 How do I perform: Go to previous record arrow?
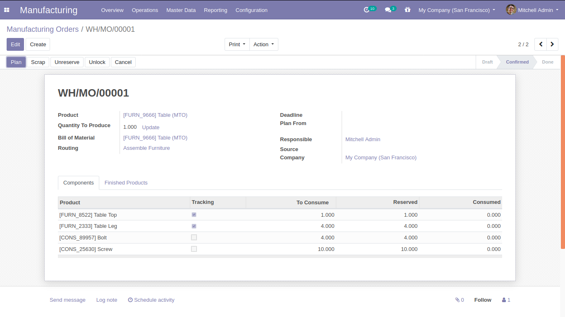pyautogui.click(x=541, y=44)
